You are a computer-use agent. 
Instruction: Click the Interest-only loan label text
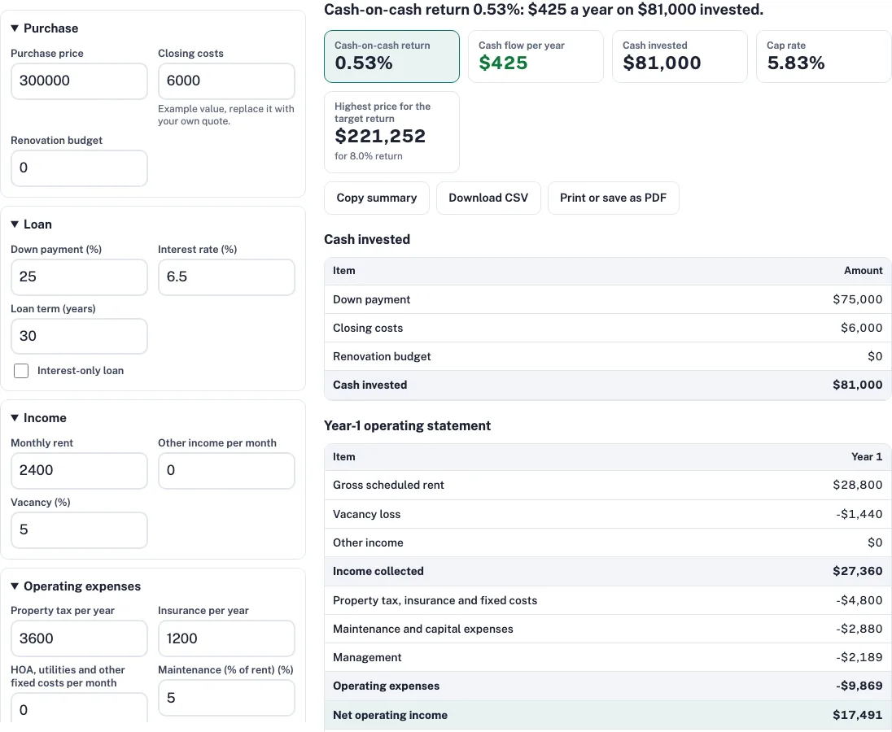click(x=81, y=371)
